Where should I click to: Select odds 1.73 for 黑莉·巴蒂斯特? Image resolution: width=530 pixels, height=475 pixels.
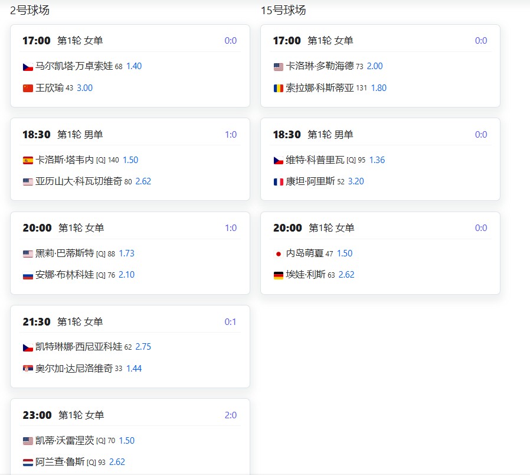pyautogui.click(x=126, y=253)
